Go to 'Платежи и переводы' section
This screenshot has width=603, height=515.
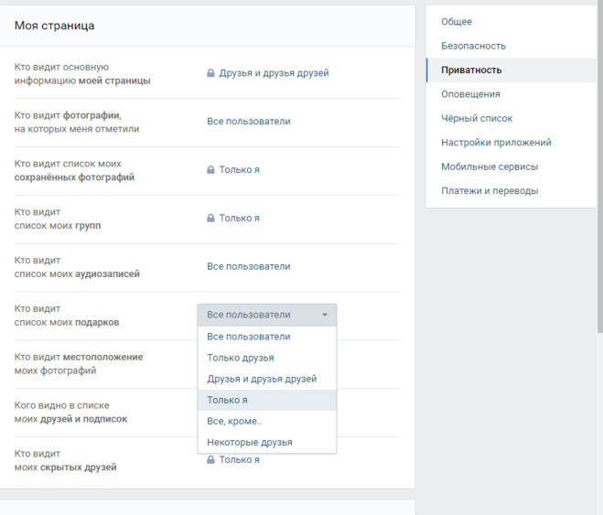point(490,191)
